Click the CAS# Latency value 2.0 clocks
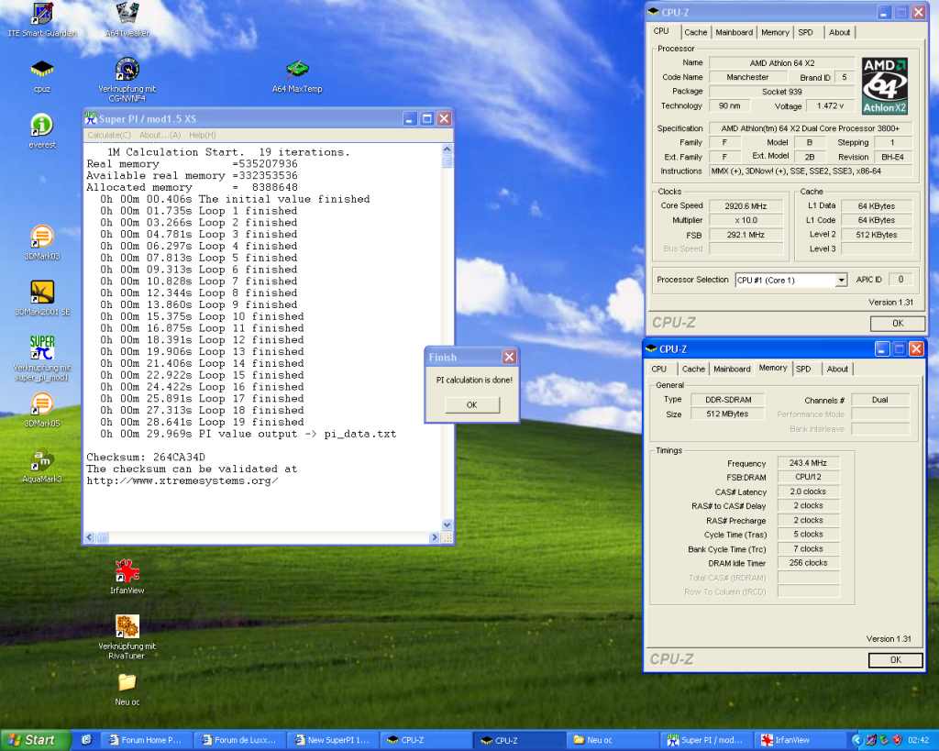 click(808, 491)
